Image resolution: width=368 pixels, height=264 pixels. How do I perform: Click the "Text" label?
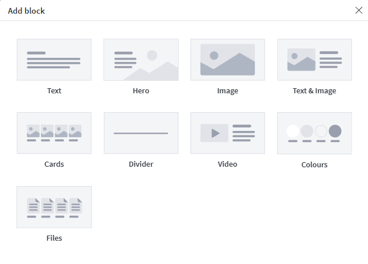pos(54,91)
